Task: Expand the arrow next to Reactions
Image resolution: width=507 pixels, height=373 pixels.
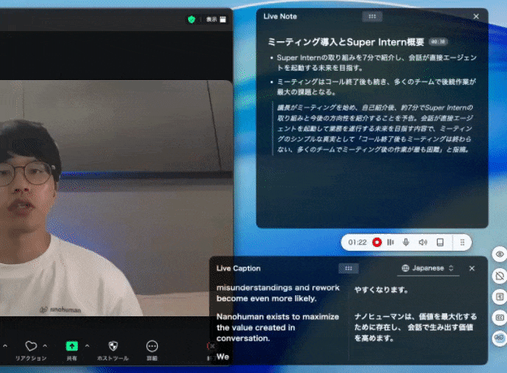Action: 46,345
